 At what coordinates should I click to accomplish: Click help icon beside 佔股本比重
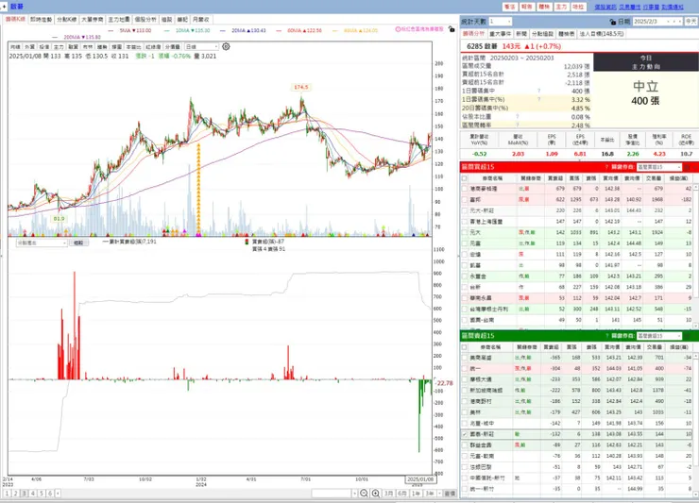518,117
